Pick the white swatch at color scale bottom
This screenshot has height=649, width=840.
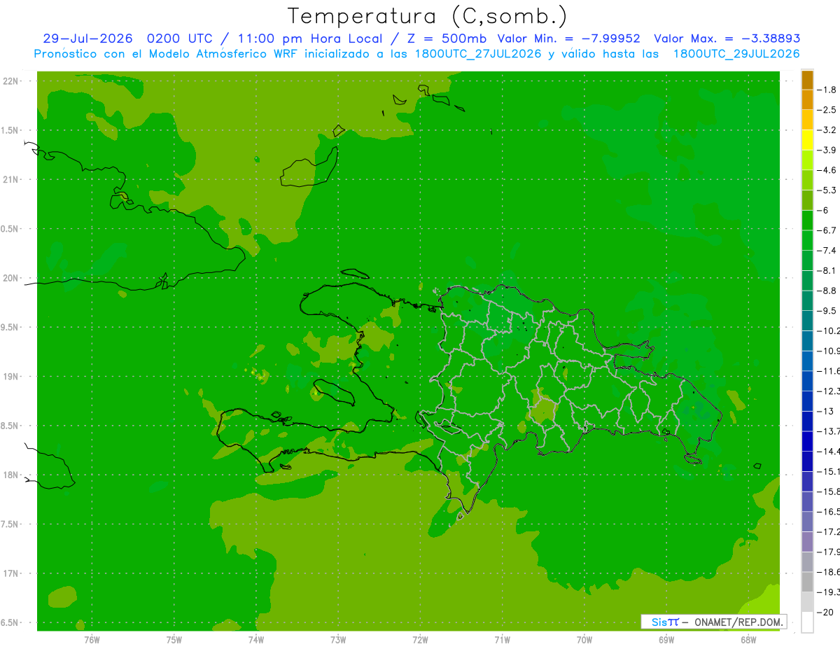tap(807, 622)
